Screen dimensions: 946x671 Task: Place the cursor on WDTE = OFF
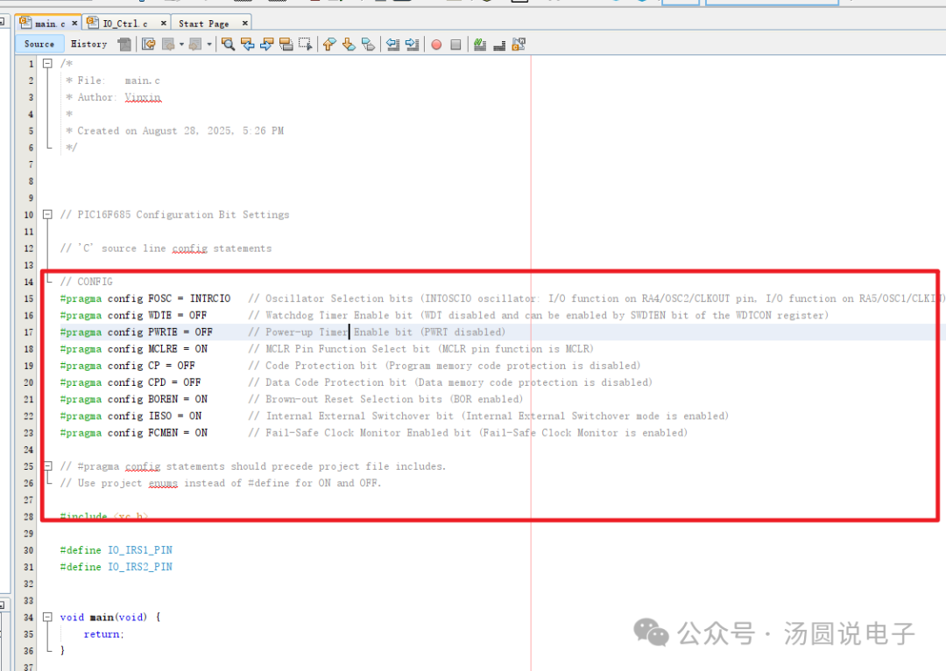pos(177,315)
